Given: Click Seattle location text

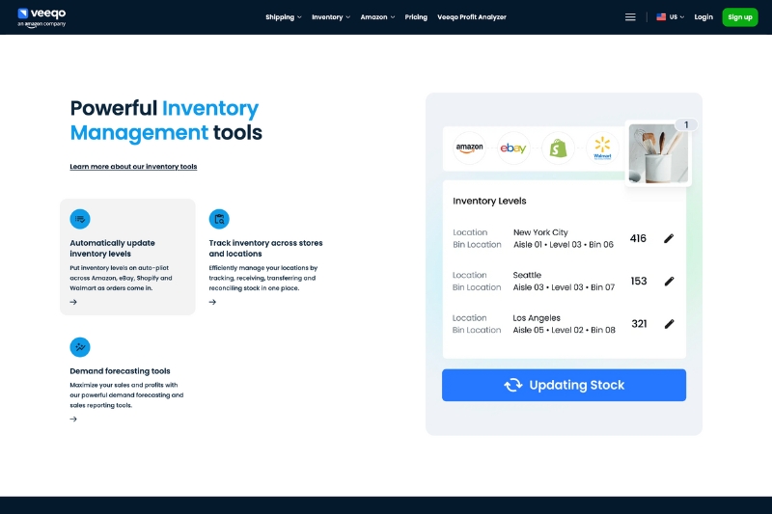Looking at the screenshot, I should tap(527, 276).
